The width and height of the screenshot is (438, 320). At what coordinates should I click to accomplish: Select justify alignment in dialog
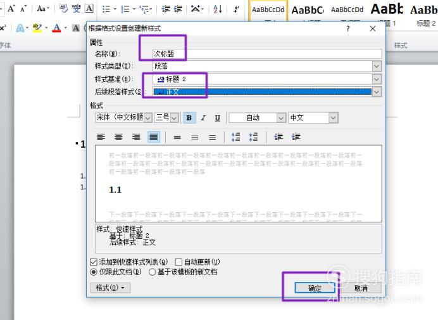[154, 137]
